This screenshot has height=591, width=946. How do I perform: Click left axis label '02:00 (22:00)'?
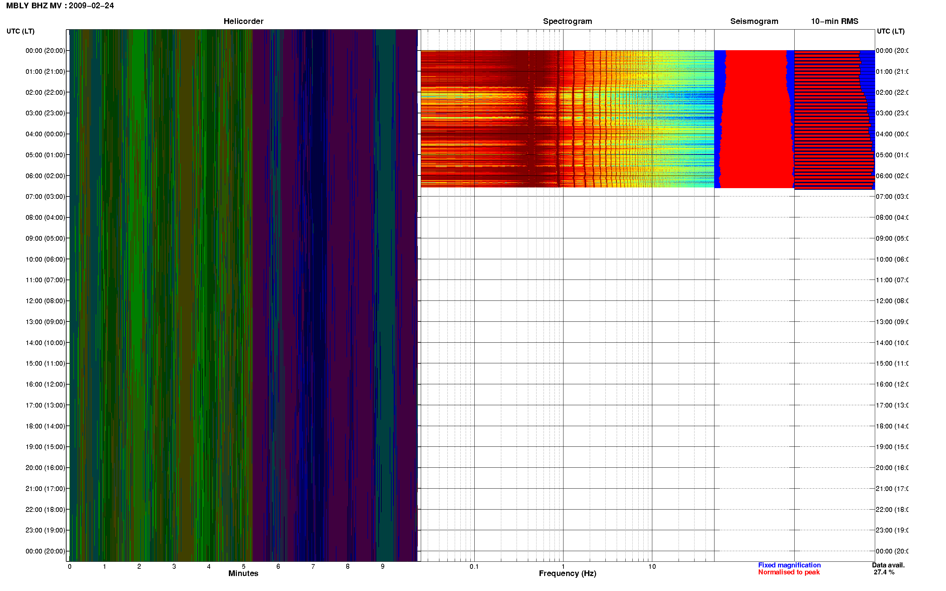tap(45, 92)
